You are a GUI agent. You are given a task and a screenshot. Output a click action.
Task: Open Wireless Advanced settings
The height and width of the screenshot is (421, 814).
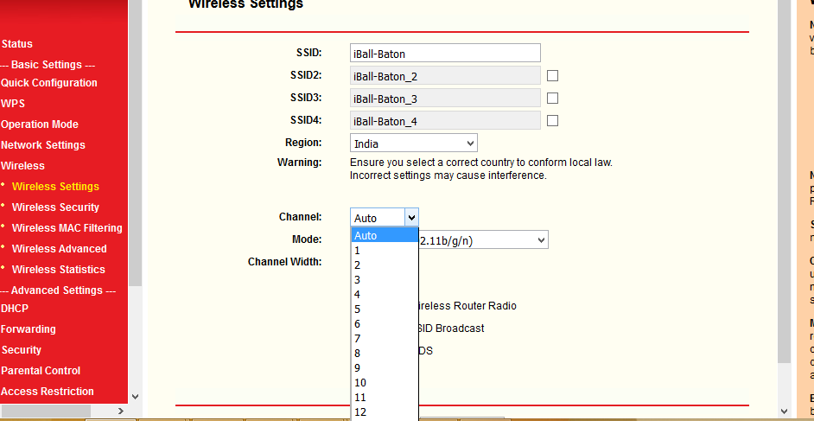pos(59,249)
